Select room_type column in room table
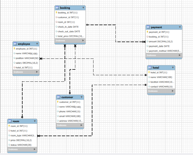The height and width of the screenshot is (155, 193). click(x=21, y=135)
